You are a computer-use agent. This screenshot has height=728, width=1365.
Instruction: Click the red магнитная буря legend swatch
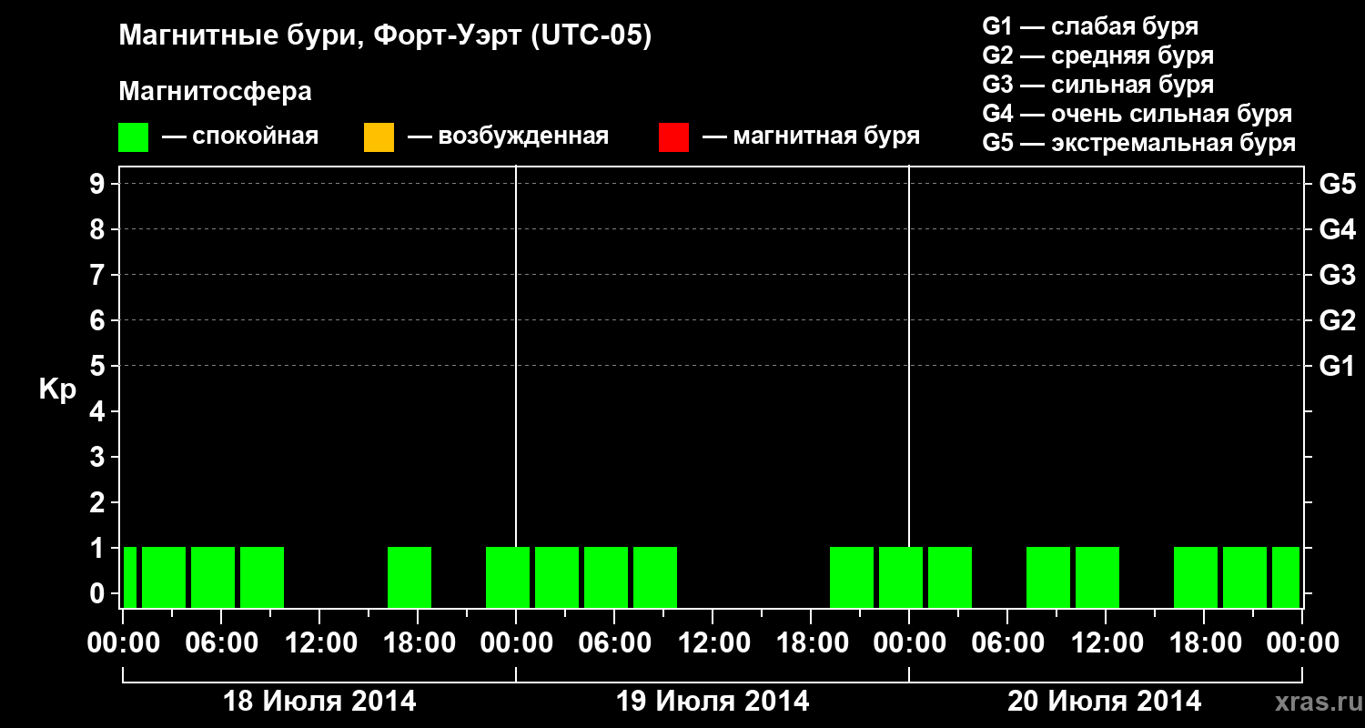(x=673, y=137)
